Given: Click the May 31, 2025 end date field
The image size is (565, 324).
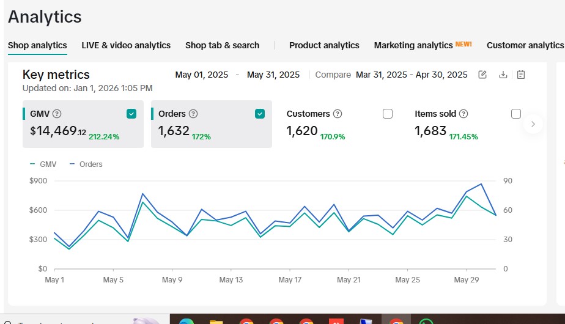Looking at the screenshot, I should [273, 75].
